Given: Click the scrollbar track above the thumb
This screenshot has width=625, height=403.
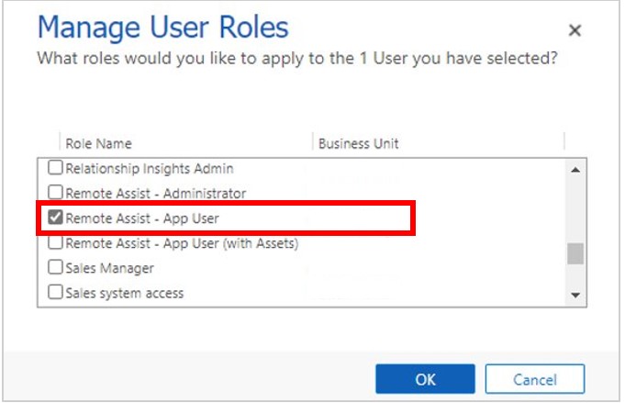Looking at the screenshot, I should (575, 207).
